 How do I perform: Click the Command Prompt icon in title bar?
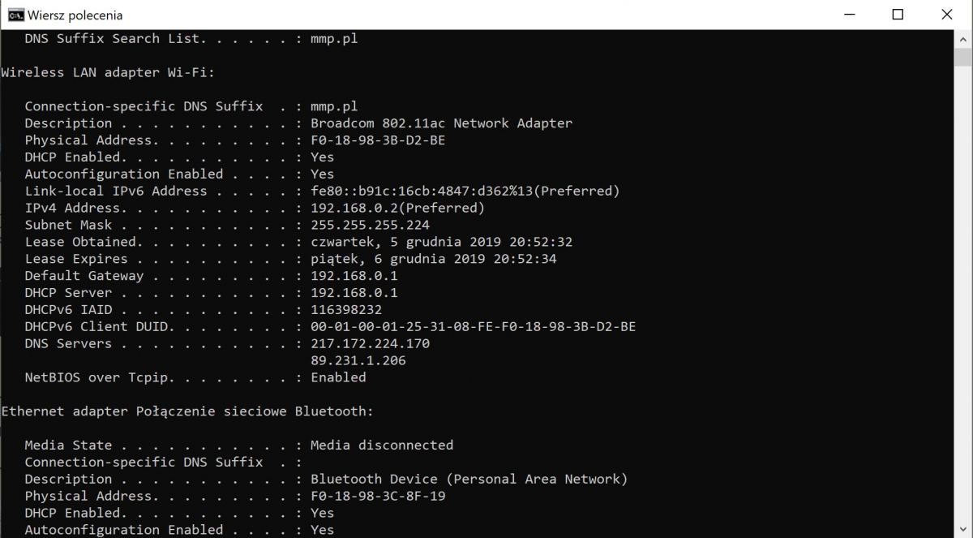(x=15, y=15)
